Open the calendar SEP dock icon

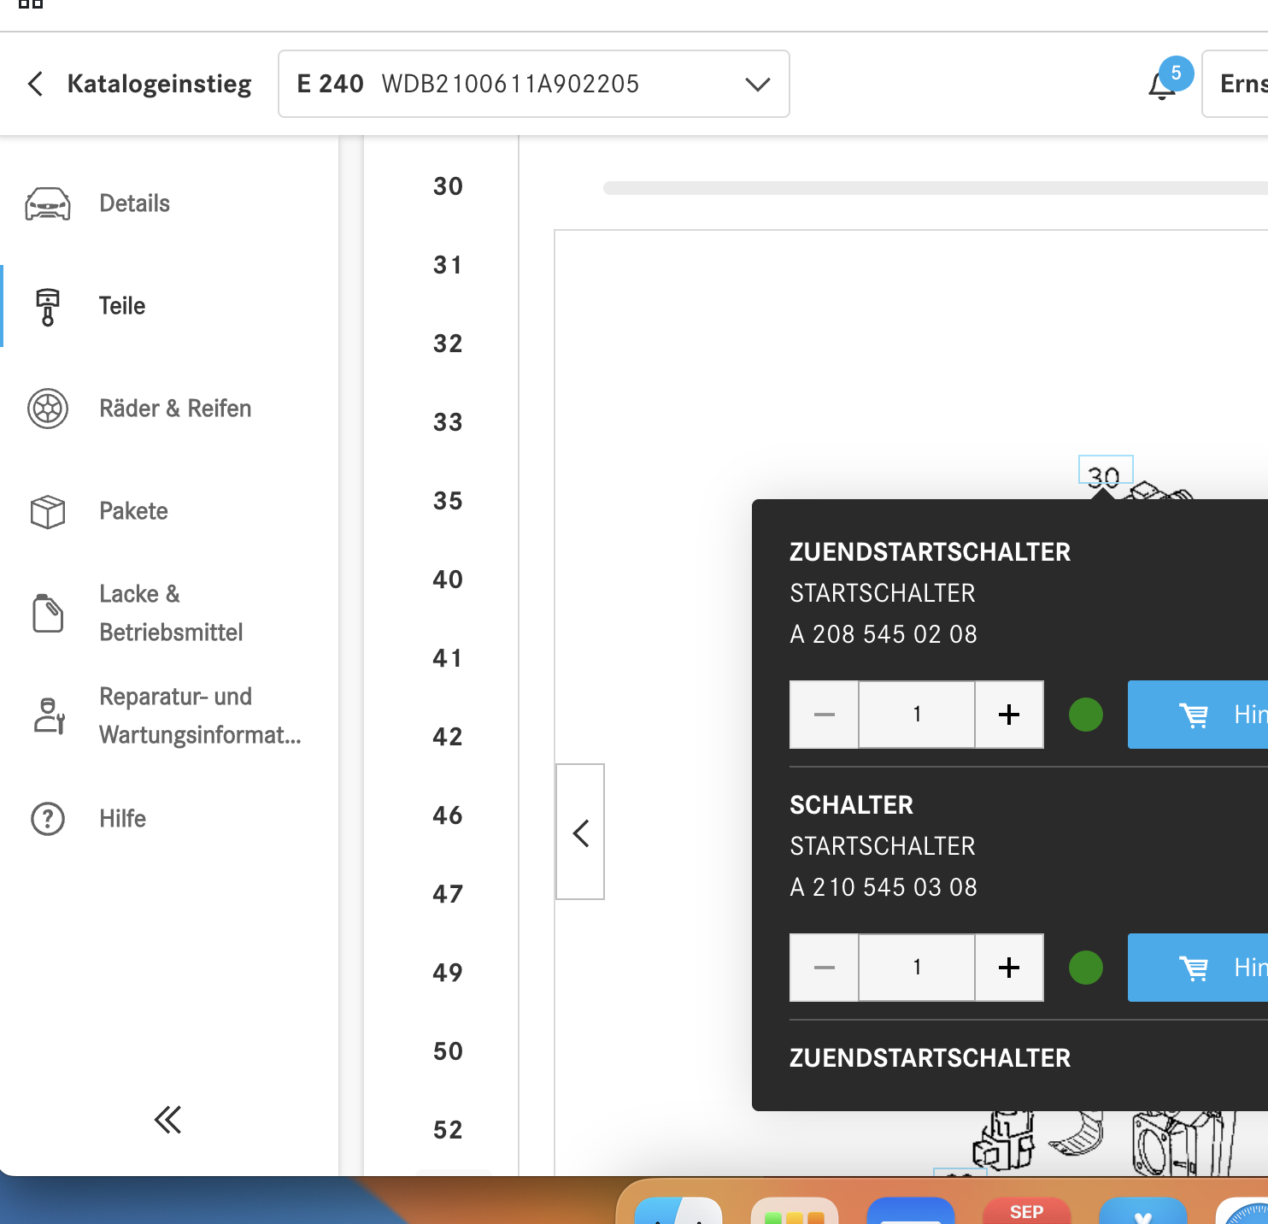1026,1210
